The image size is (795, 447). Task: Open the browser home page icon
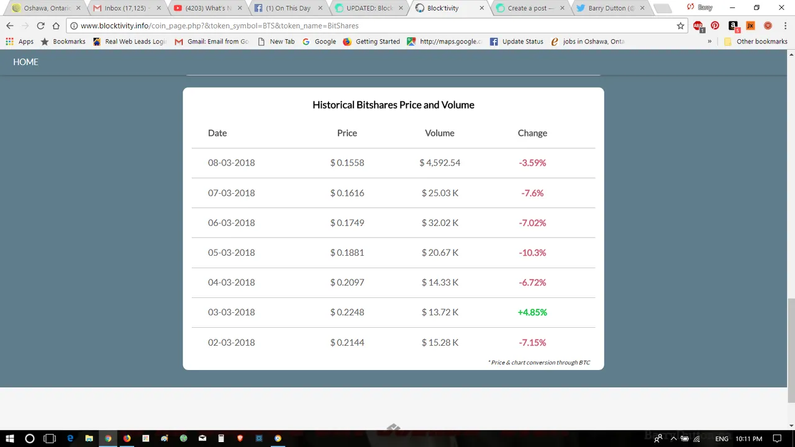pos(56,26)
